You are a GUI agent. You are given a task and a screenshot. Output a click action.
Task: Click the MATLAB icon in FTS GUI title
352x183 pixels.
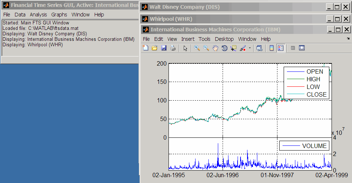pyautogui.click(x=6, y=5)
